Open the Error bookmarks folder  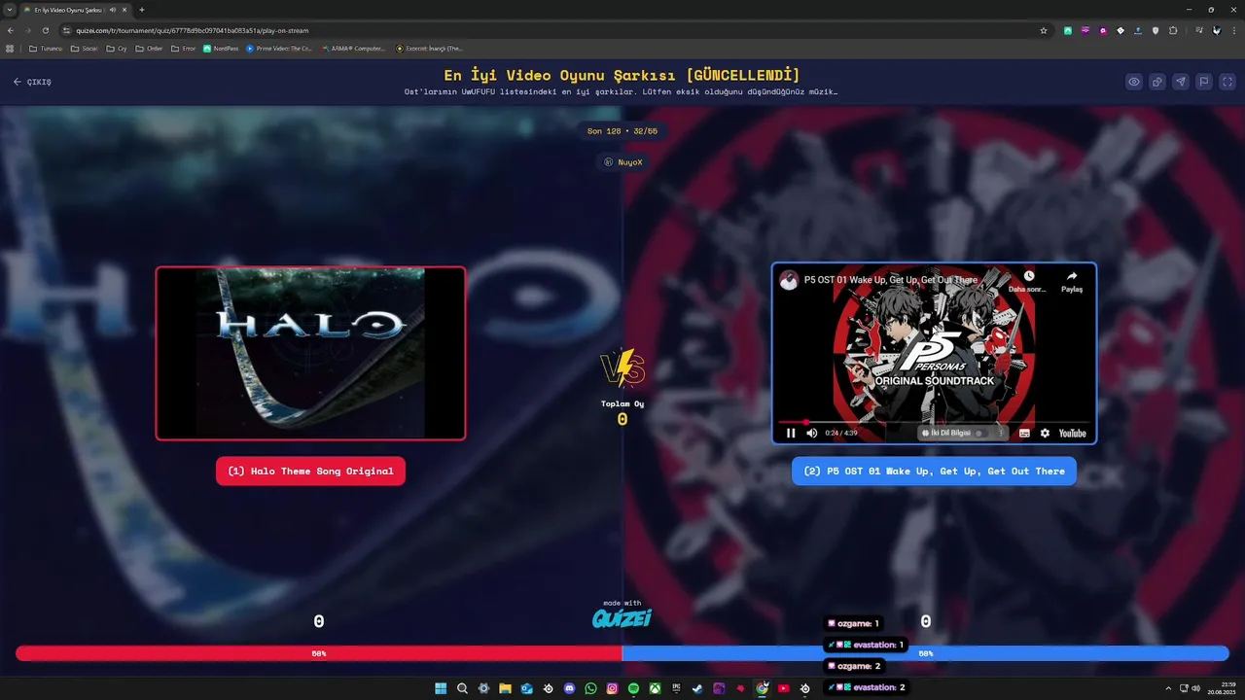coord(184,48)
